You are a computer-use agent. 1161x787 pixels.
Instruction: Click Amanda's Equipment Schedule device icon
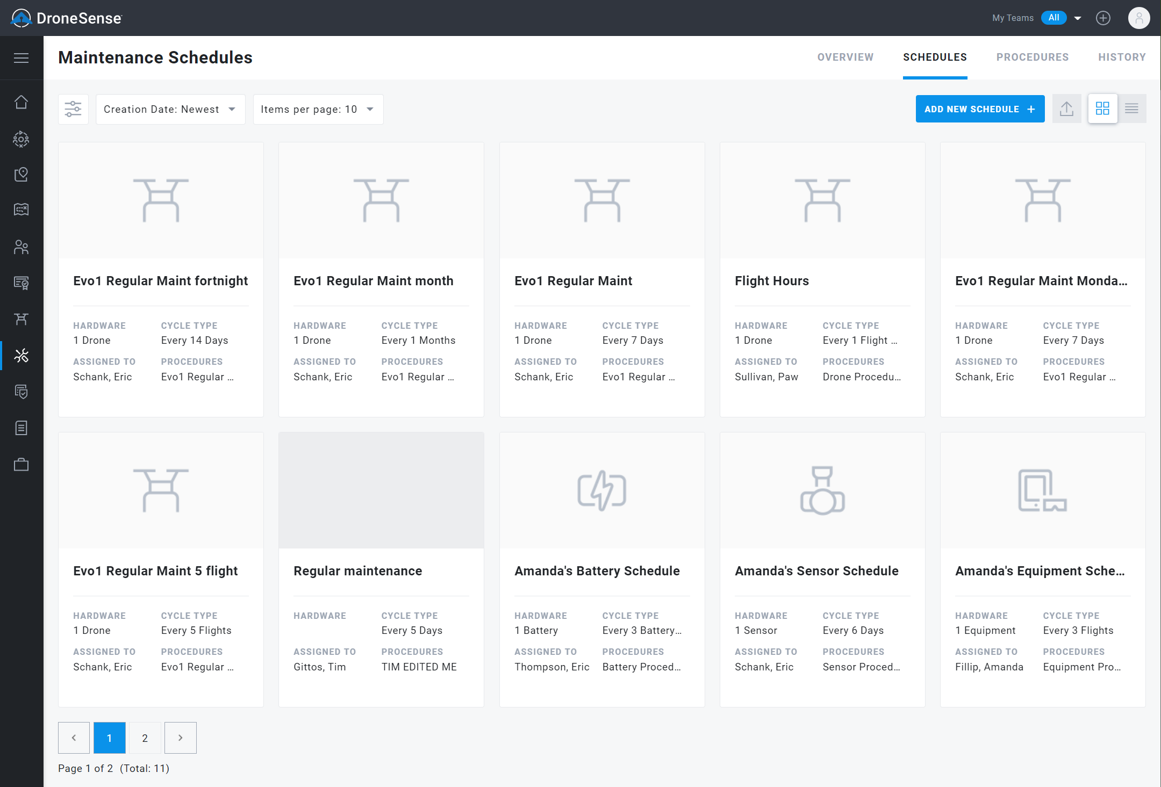(1043, 490)
